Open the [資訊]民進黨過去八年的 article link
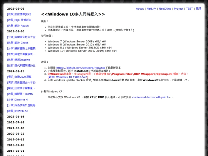The width and height of the screenshot is (208, 156). coord(21,83)
